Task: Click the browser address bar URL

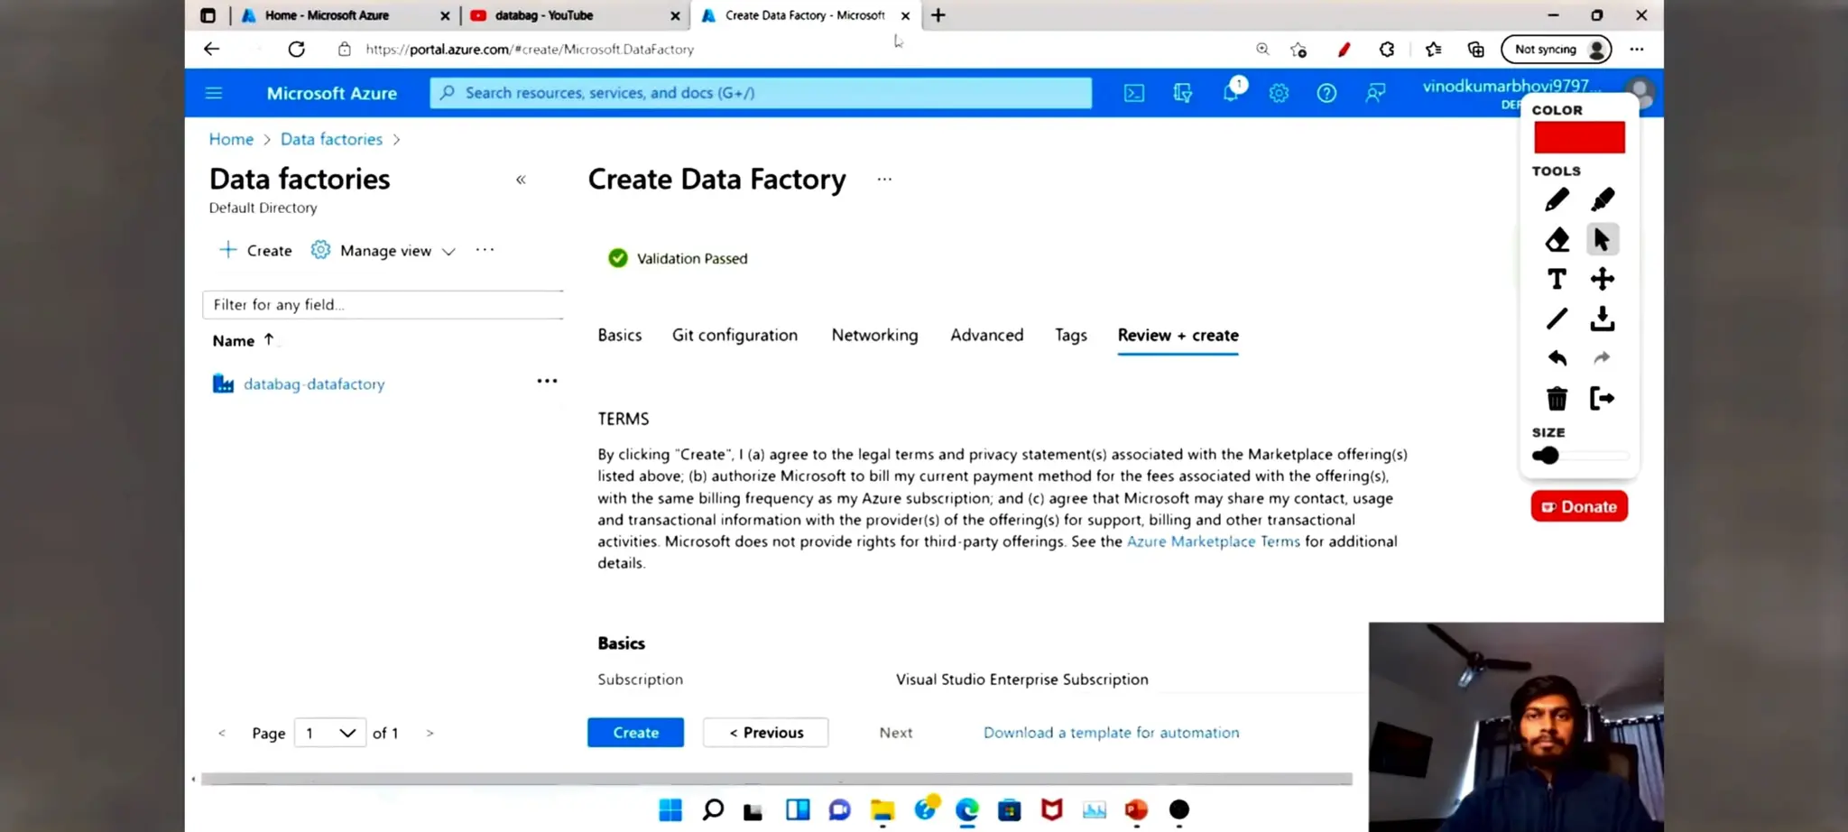Action: [x=530, y=50]
